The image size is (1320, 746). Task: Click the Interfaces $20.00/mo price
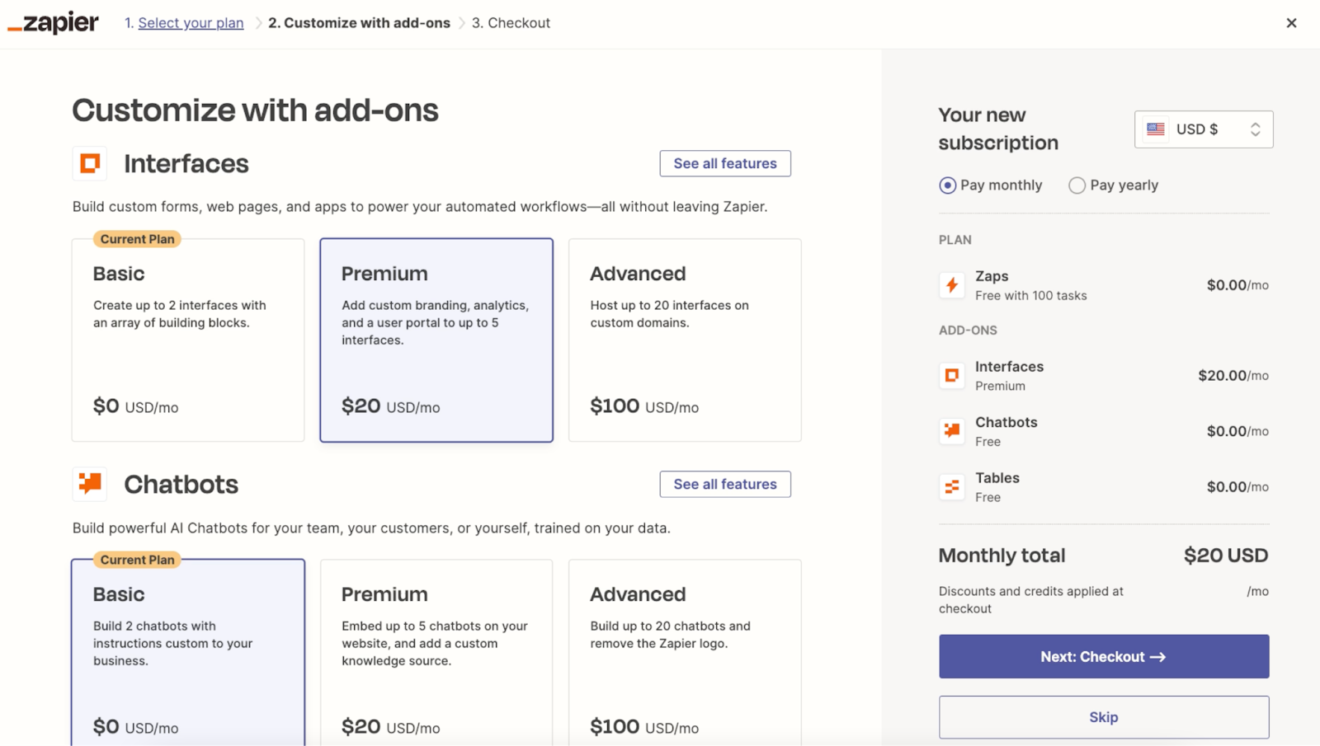coord(1233,376)
